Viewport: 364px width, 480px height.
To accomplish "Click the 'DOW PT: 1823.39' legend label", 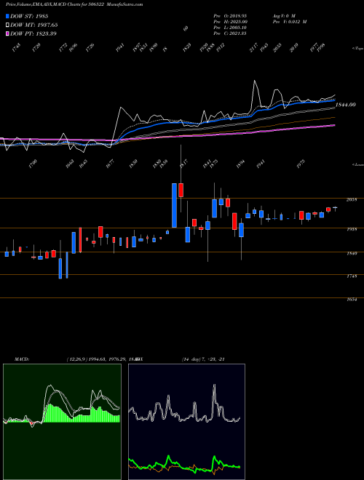I will click(x=33, y=33).
